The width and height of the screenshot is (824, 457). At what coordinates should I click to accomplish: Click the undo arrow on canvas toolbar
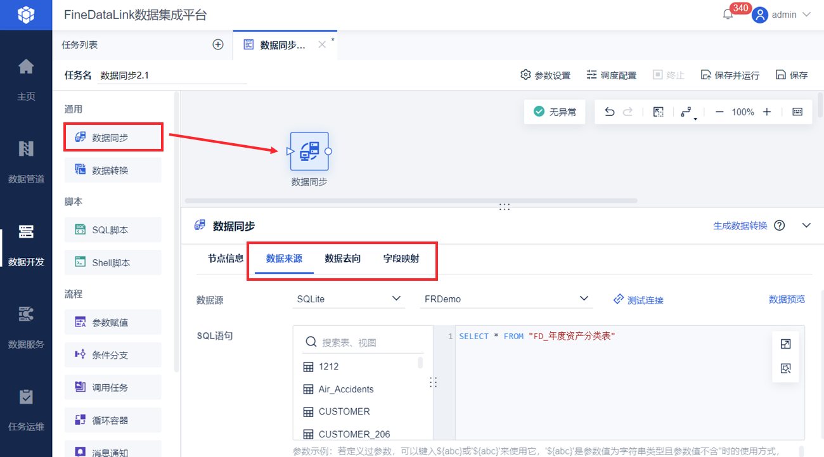610,112
